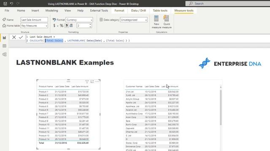This screenshot has height=151, width=270.
Task: Open Quick measure dialog
Action: [x=167, y=22]
